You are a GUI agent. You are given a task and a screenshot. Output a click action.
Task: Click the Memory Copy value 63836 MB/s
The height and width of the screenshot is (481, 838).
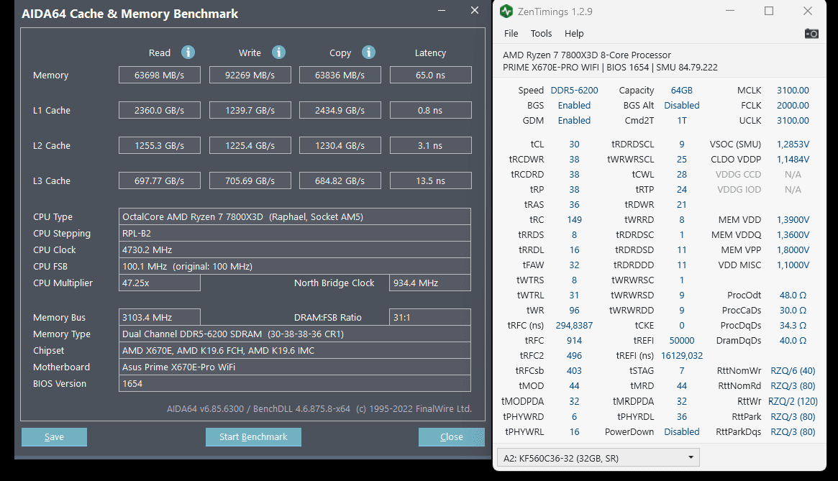(340, 75)
